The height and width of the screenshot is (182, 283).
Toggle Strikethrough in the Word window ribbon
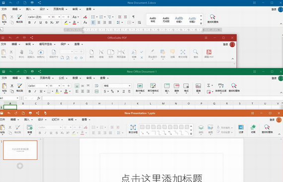point(46,22)
